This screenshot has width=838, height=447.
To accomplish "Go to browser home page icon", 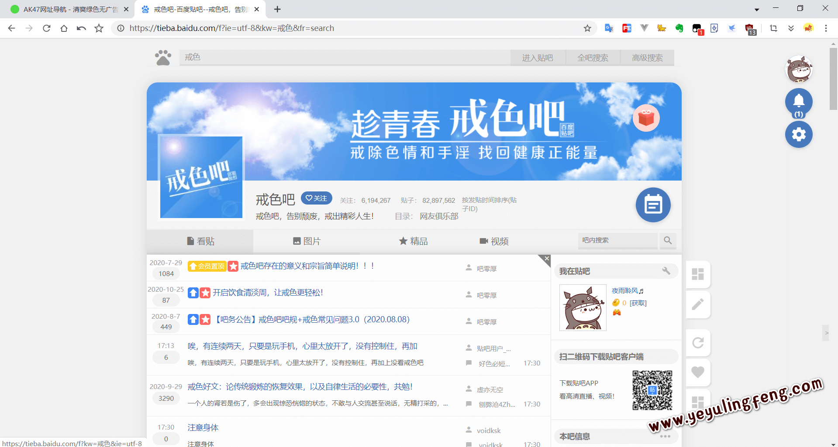I will click(64, 28).
